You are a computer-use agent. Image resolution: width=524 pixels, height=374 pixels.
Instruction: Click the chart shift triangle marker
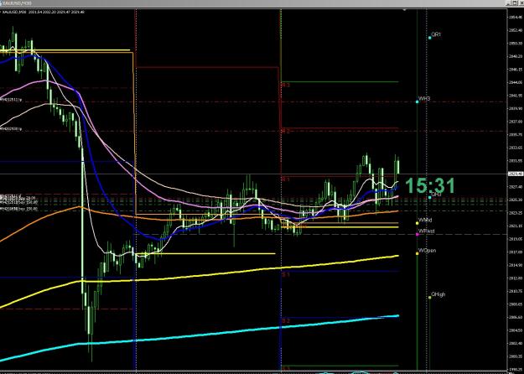(x=405, y=10)
